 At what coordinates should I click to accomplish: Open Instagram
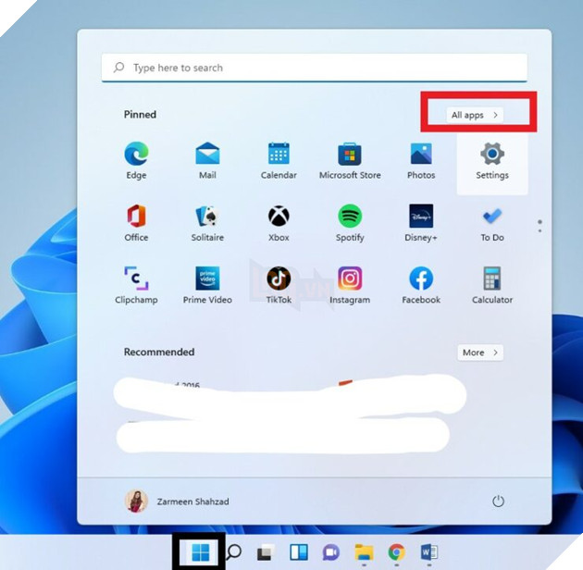[350, 285]
